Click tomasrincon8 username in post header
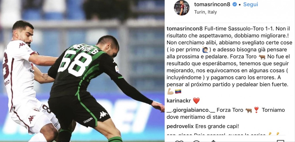The image size is (295, 142). point(212,5)
